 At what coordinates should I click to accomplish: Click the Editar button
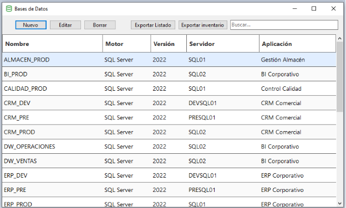tap(65, 25)
